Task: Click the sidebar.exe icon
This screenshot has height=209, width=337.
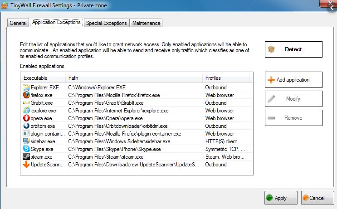Action: click(26, 141)
